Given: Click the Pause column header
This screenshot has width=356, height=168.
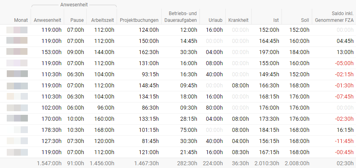Looking at the screenshot, I should 77,20.
